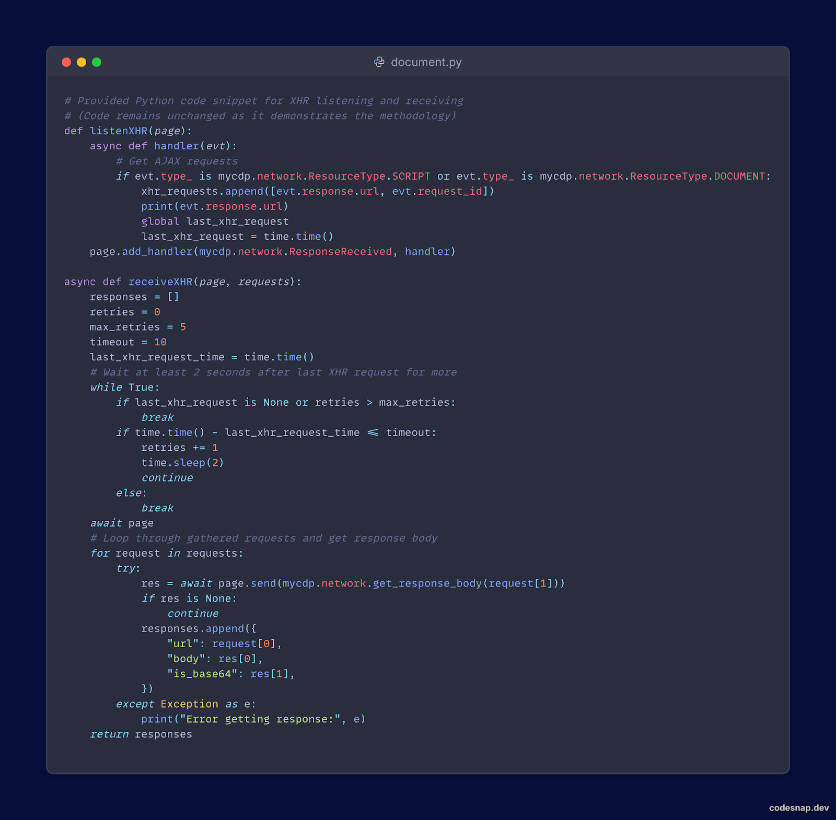The image size is (836, 820).
Task: Click the yellow traffic light dot
Action: point(81,62)
